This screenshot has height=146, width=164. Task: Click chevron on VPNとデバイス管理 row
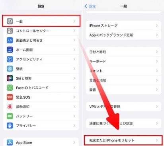click(157, 107)
